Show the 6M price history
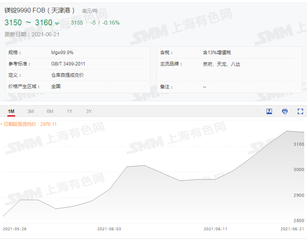Image resolution: width=307 pixels, height=240 pixels. click(50, 111)
